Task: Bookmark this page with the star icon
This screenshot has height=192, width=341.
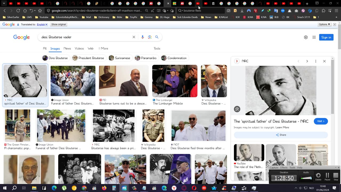Action: tap(40, 11)
